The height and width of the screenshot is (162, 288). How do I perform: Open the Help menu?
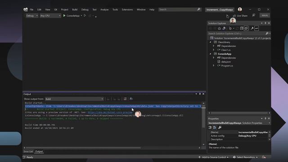152,9
